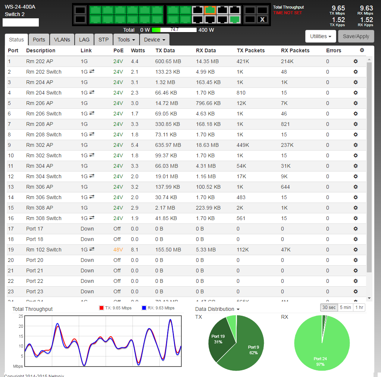This screenshot has height=377, width=381.
Task: Open the STP tab
Action: [x=103, y=40]
